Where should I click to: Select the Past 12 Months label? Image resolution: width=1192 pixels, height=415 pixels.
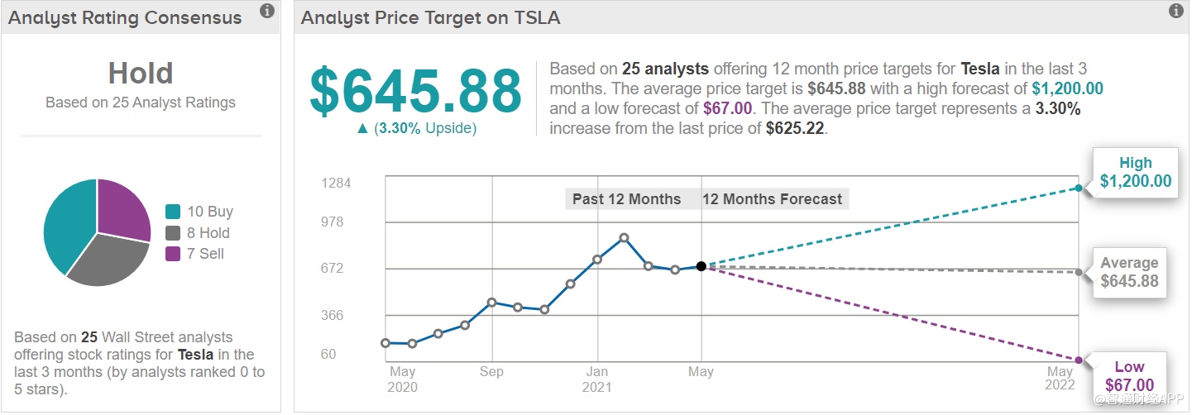click(x=626, y=199)
